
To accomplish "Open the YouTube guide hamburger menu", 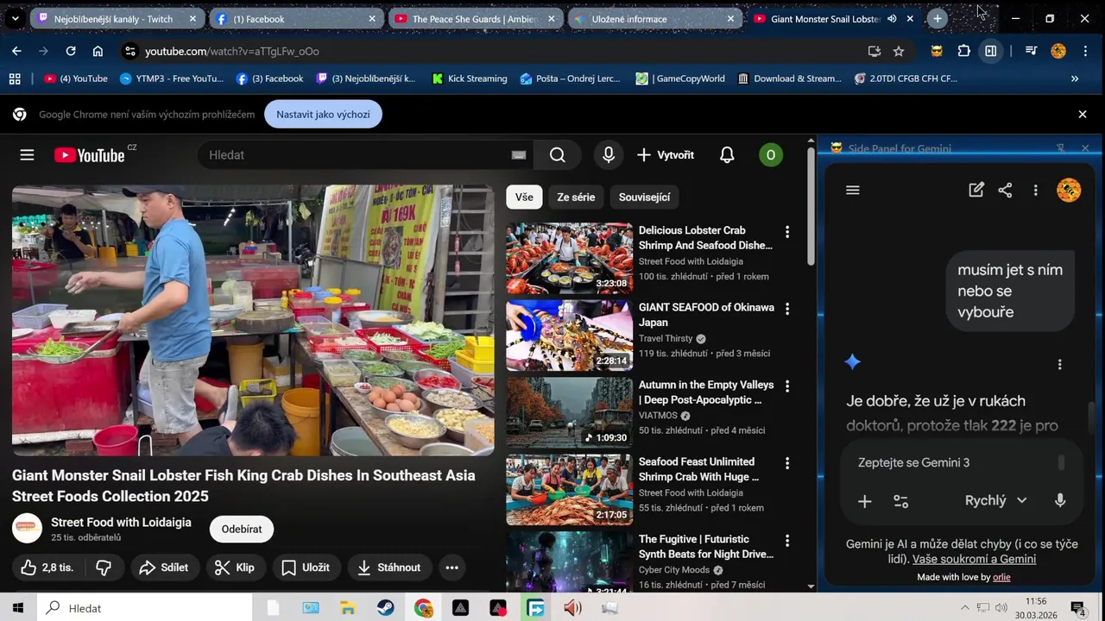I will point(27,155).
